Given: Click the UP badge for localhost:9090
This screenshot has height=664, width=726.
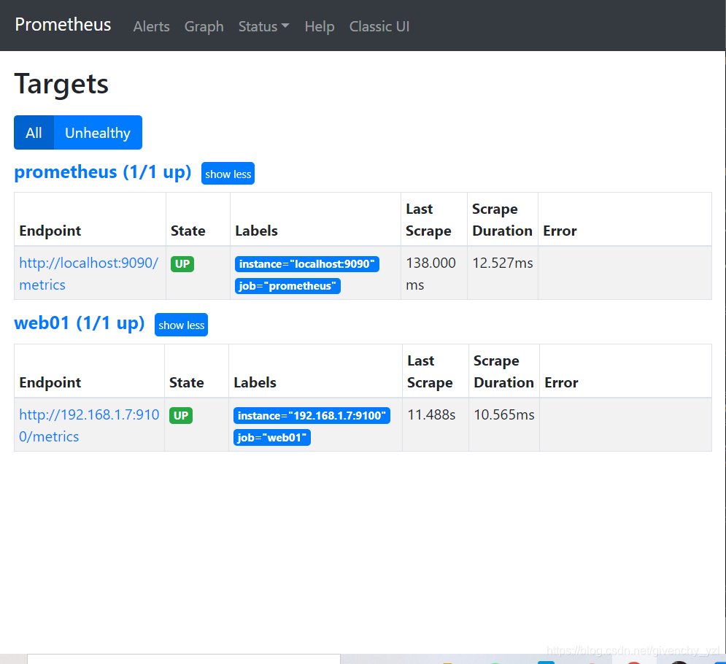Looking at the screenshot, I should [x=182, y=264].
